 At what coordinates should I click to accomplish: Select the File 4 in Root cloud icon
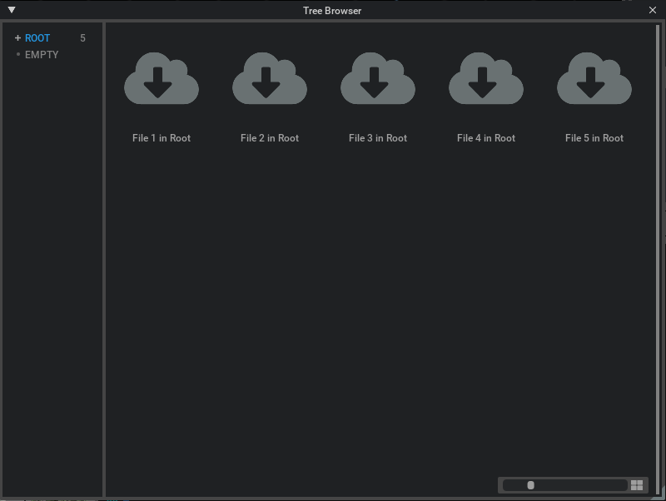(x=485, y=77)
